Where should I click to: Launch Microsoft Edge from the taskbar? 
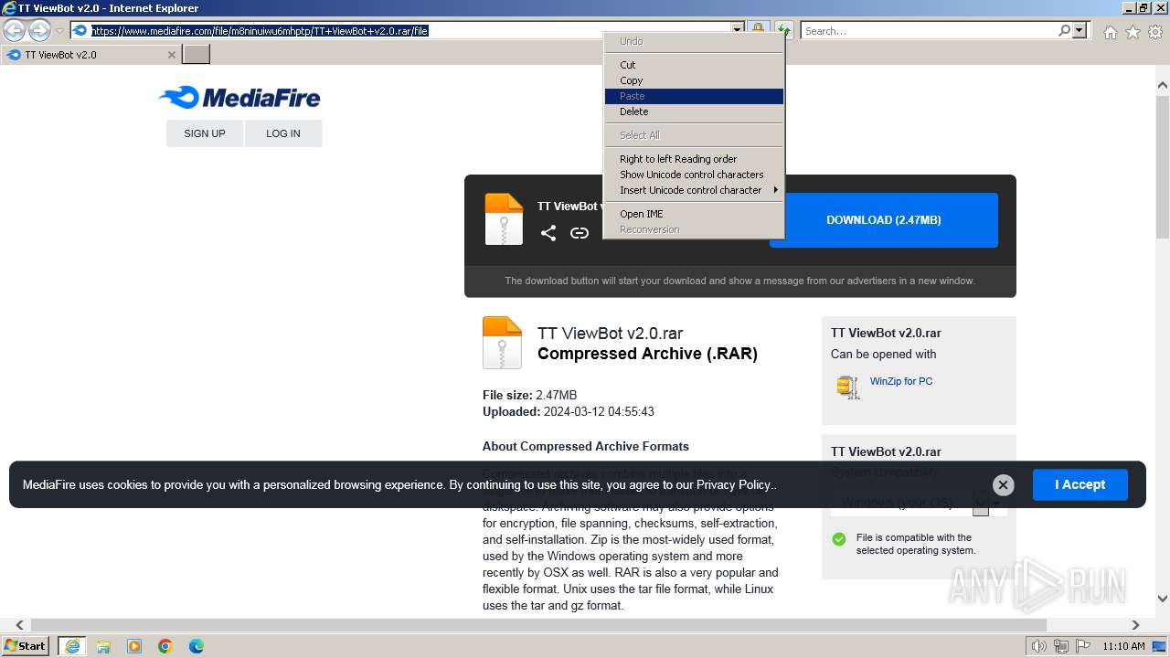tap(197, 646)
